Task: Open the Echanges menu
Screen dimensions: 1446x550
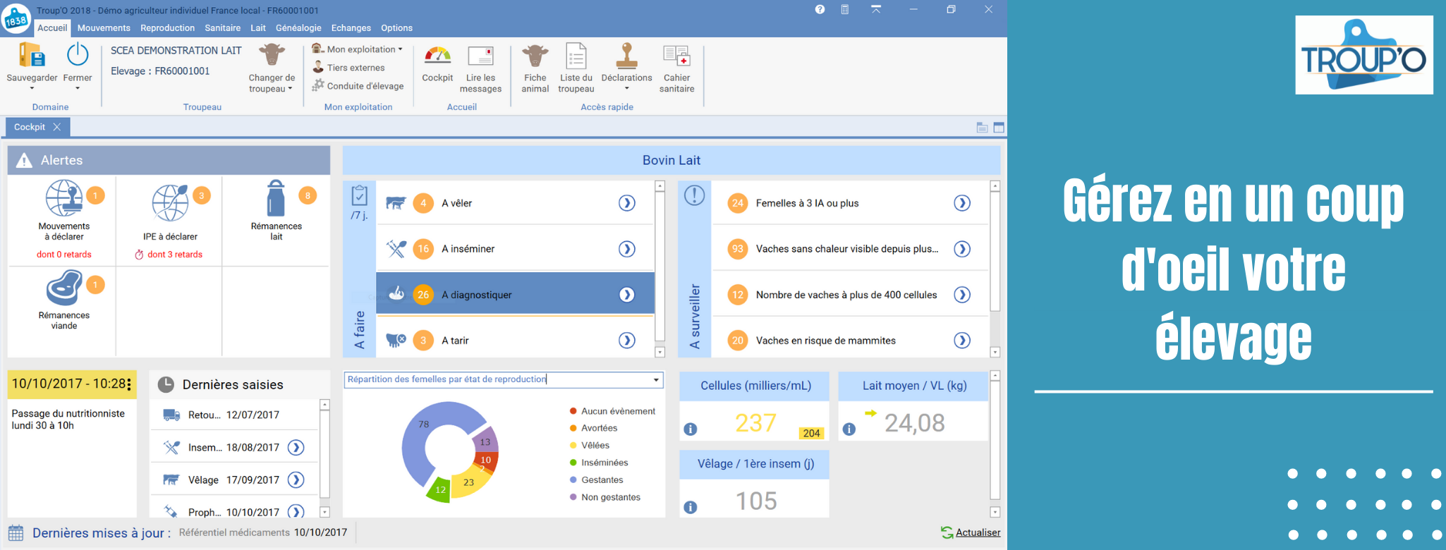Action: point(351,28)
